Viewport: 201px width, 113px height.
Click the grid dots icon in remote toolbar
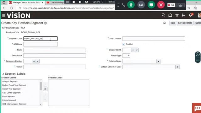[x=68, y=2]
